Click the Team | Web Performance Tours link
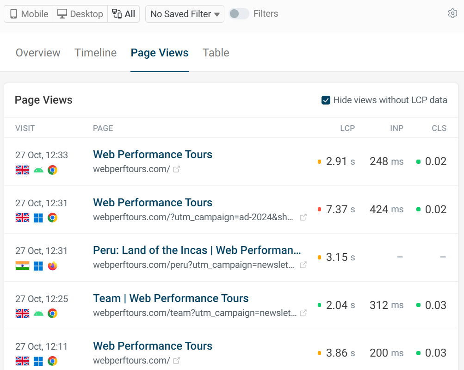The width and height of the screenshot is (464, 370). 171,298
